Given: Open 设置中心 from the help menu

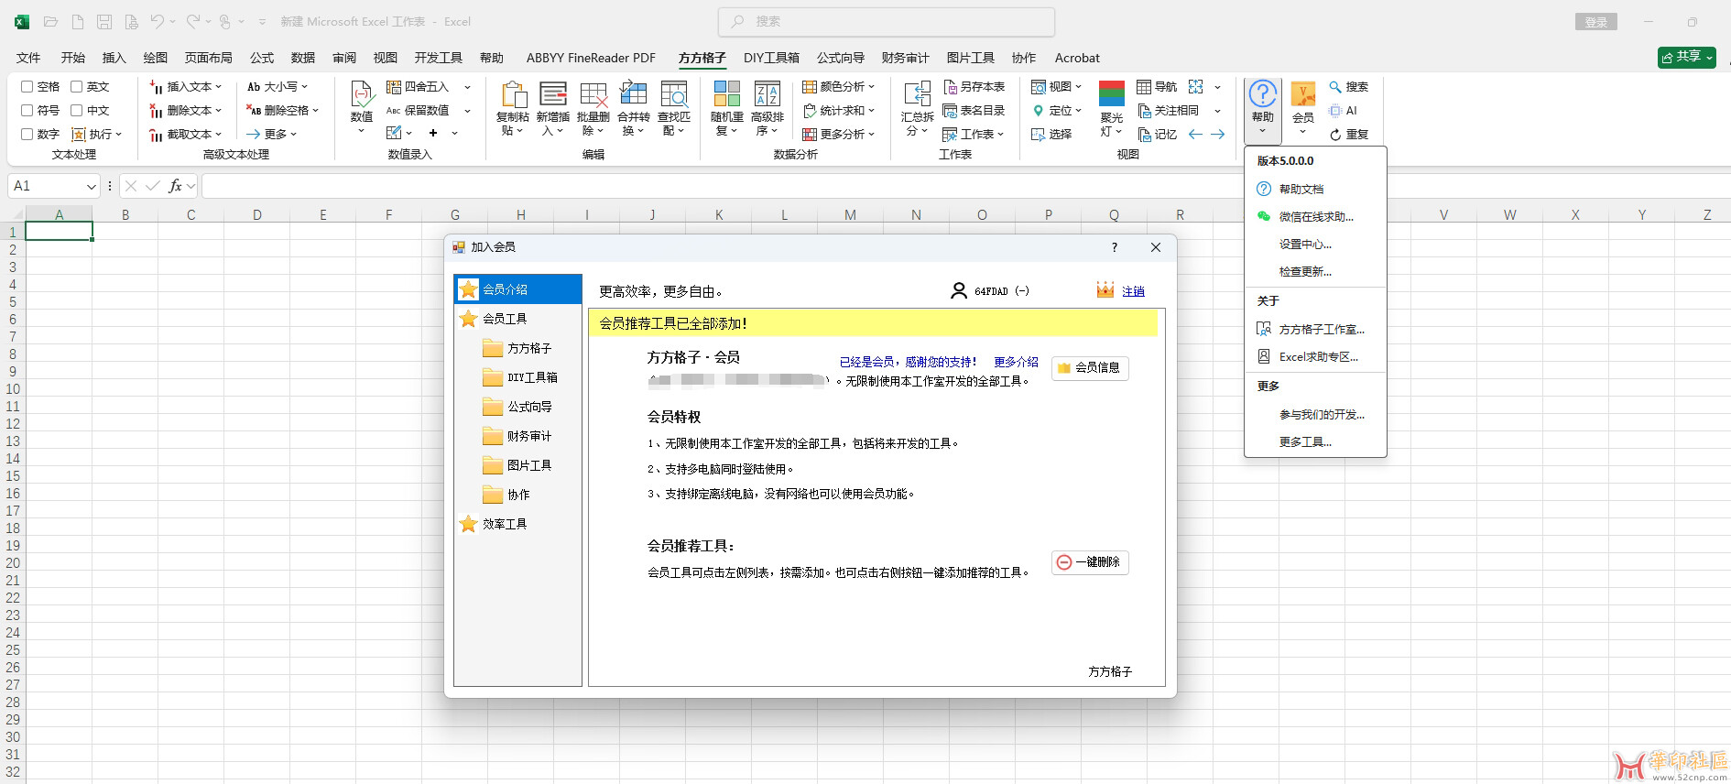Looking at the screenshot, I should (x=1315, y=245).
